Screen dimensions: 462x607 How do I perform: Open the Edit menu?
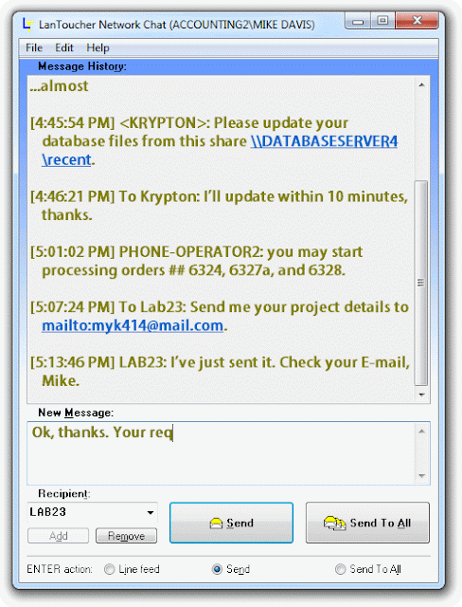pos(63,47)
